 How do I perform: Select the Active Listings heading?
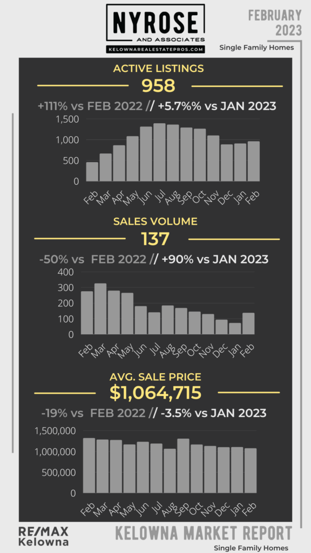point(158,69)
